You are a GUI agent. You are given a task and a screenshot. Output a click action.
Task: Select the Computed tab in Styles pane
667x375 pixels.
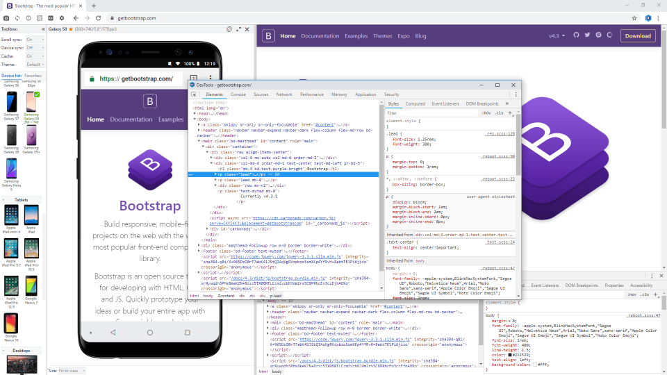click(415, 103)
